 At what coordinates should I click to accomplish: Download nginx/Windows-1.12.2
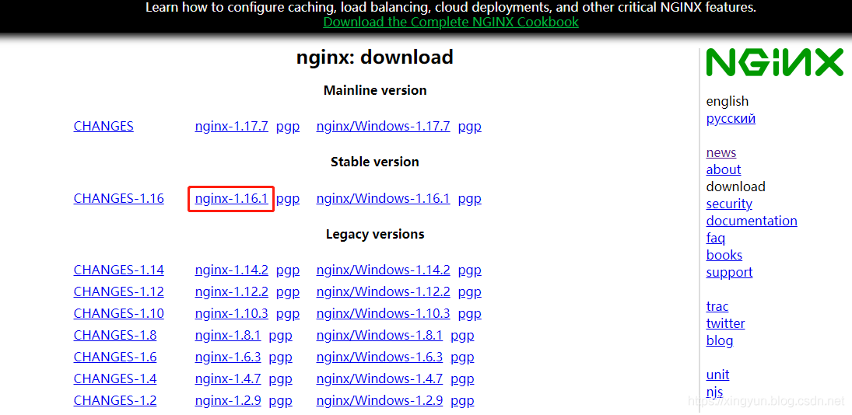pyautogui.click(x=383, y=291)
